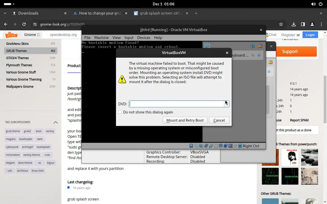Open the browser downloads icon
327x204 pixels.
(x=294, y=24)
